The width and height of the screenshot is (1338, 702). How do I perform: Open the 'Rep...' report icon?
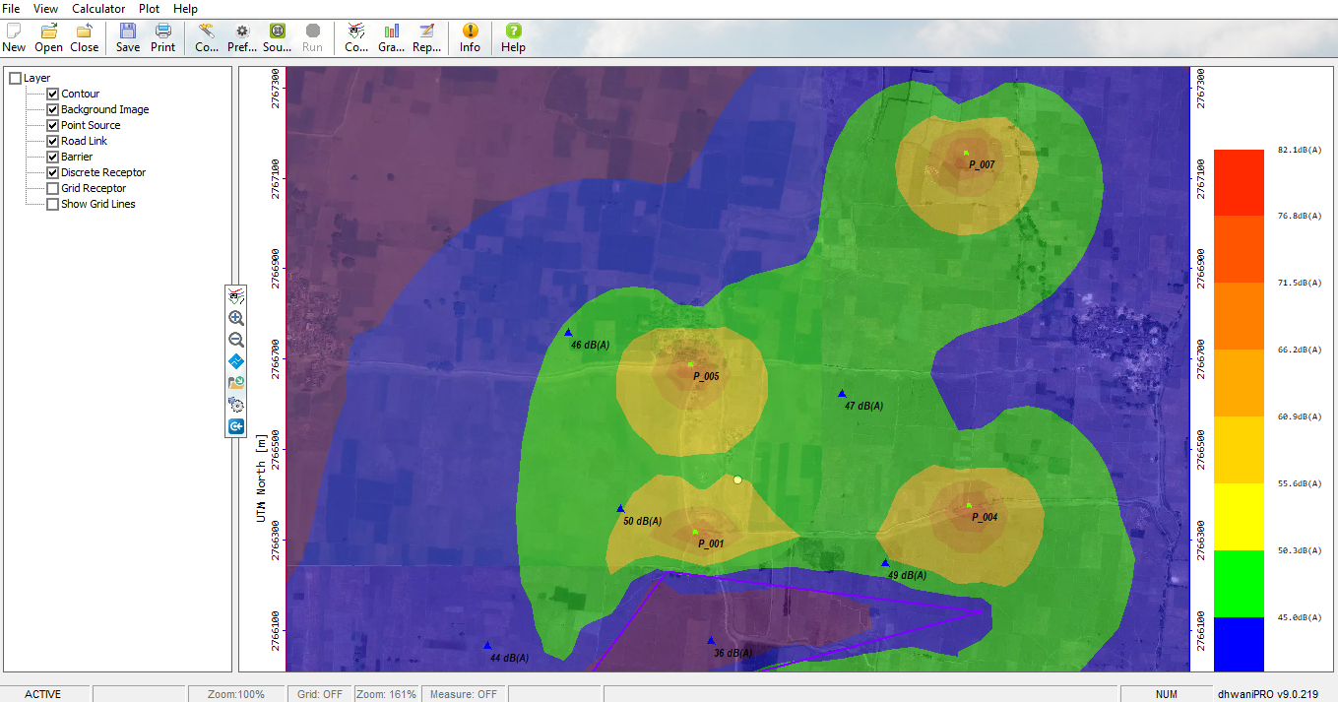[426, 37]
